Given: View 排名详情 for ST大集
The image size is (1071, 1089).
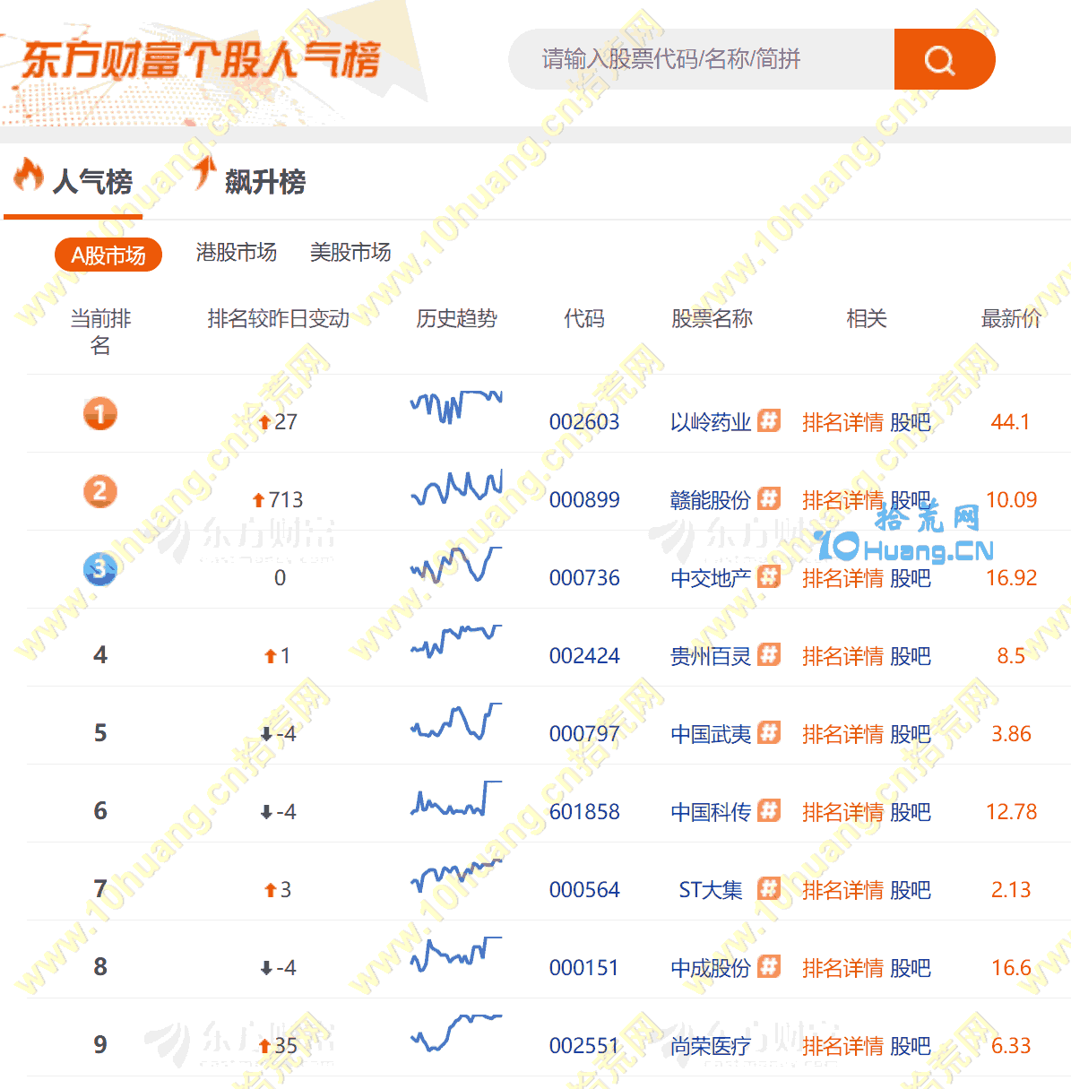Looking at the screenshot, I should pyautogui.click(x=842, y=890).
